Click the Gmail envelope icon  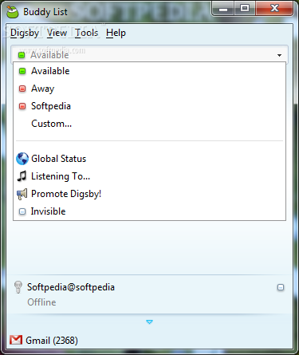click(x=16, y=340)
